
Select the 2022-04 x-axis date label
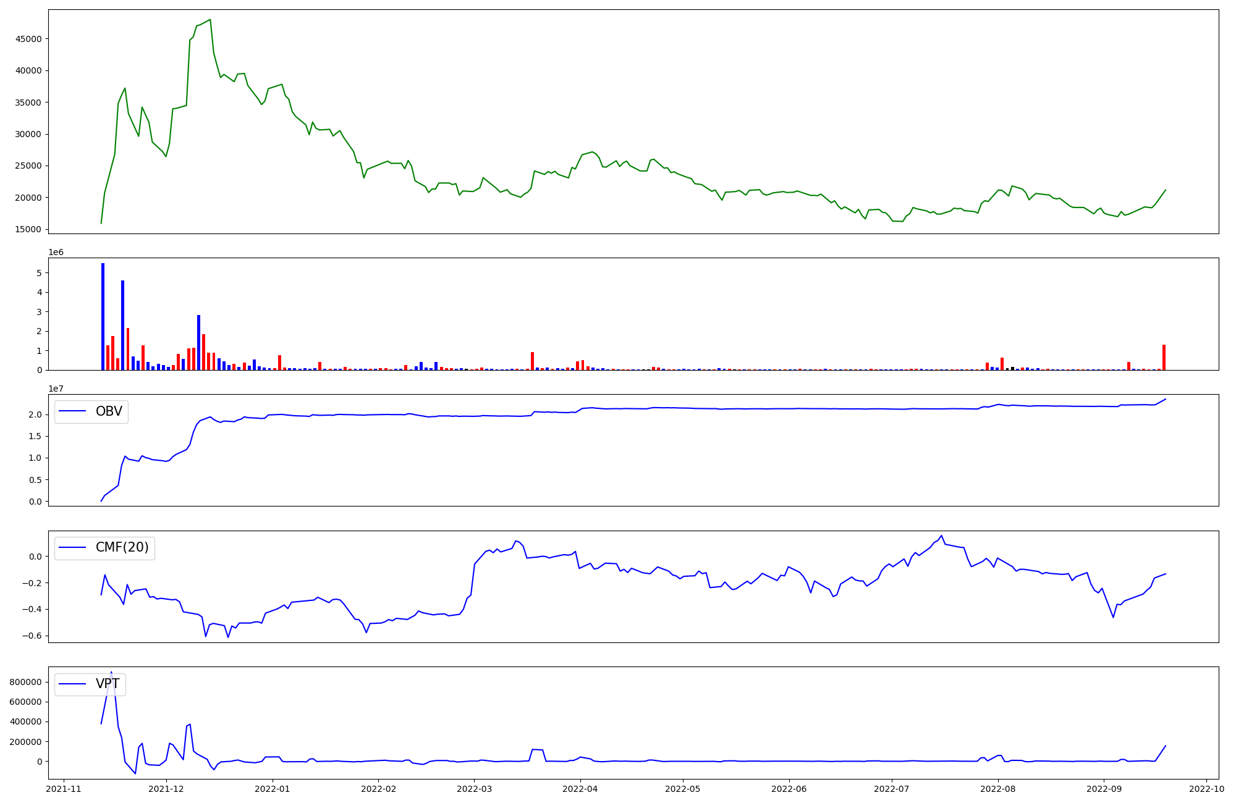[x=580, y=789]
